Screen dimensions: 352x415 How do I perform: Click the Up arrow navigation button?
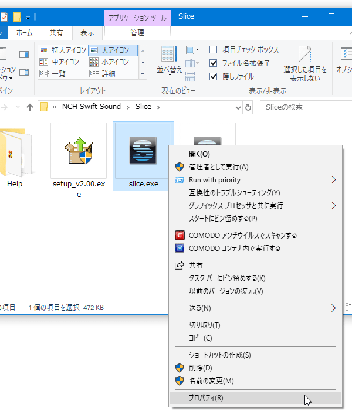(30, 107)
